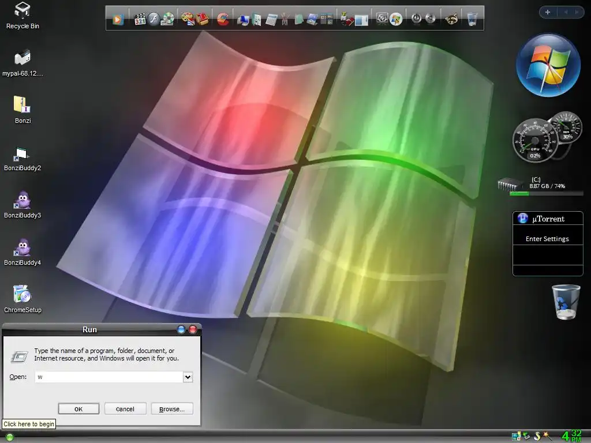The height and width of the screenshot is (443, 591).
Task: Click the blue help button on Run title bar
Action: coord(181,329)
